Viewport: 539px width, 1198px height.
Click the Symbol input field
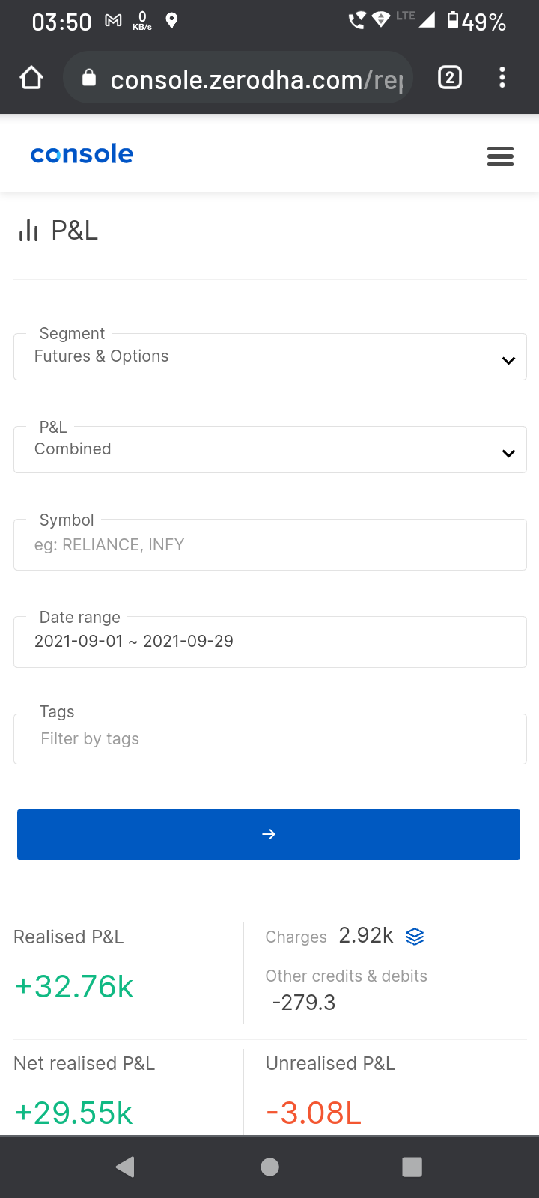tap(269, 545)
